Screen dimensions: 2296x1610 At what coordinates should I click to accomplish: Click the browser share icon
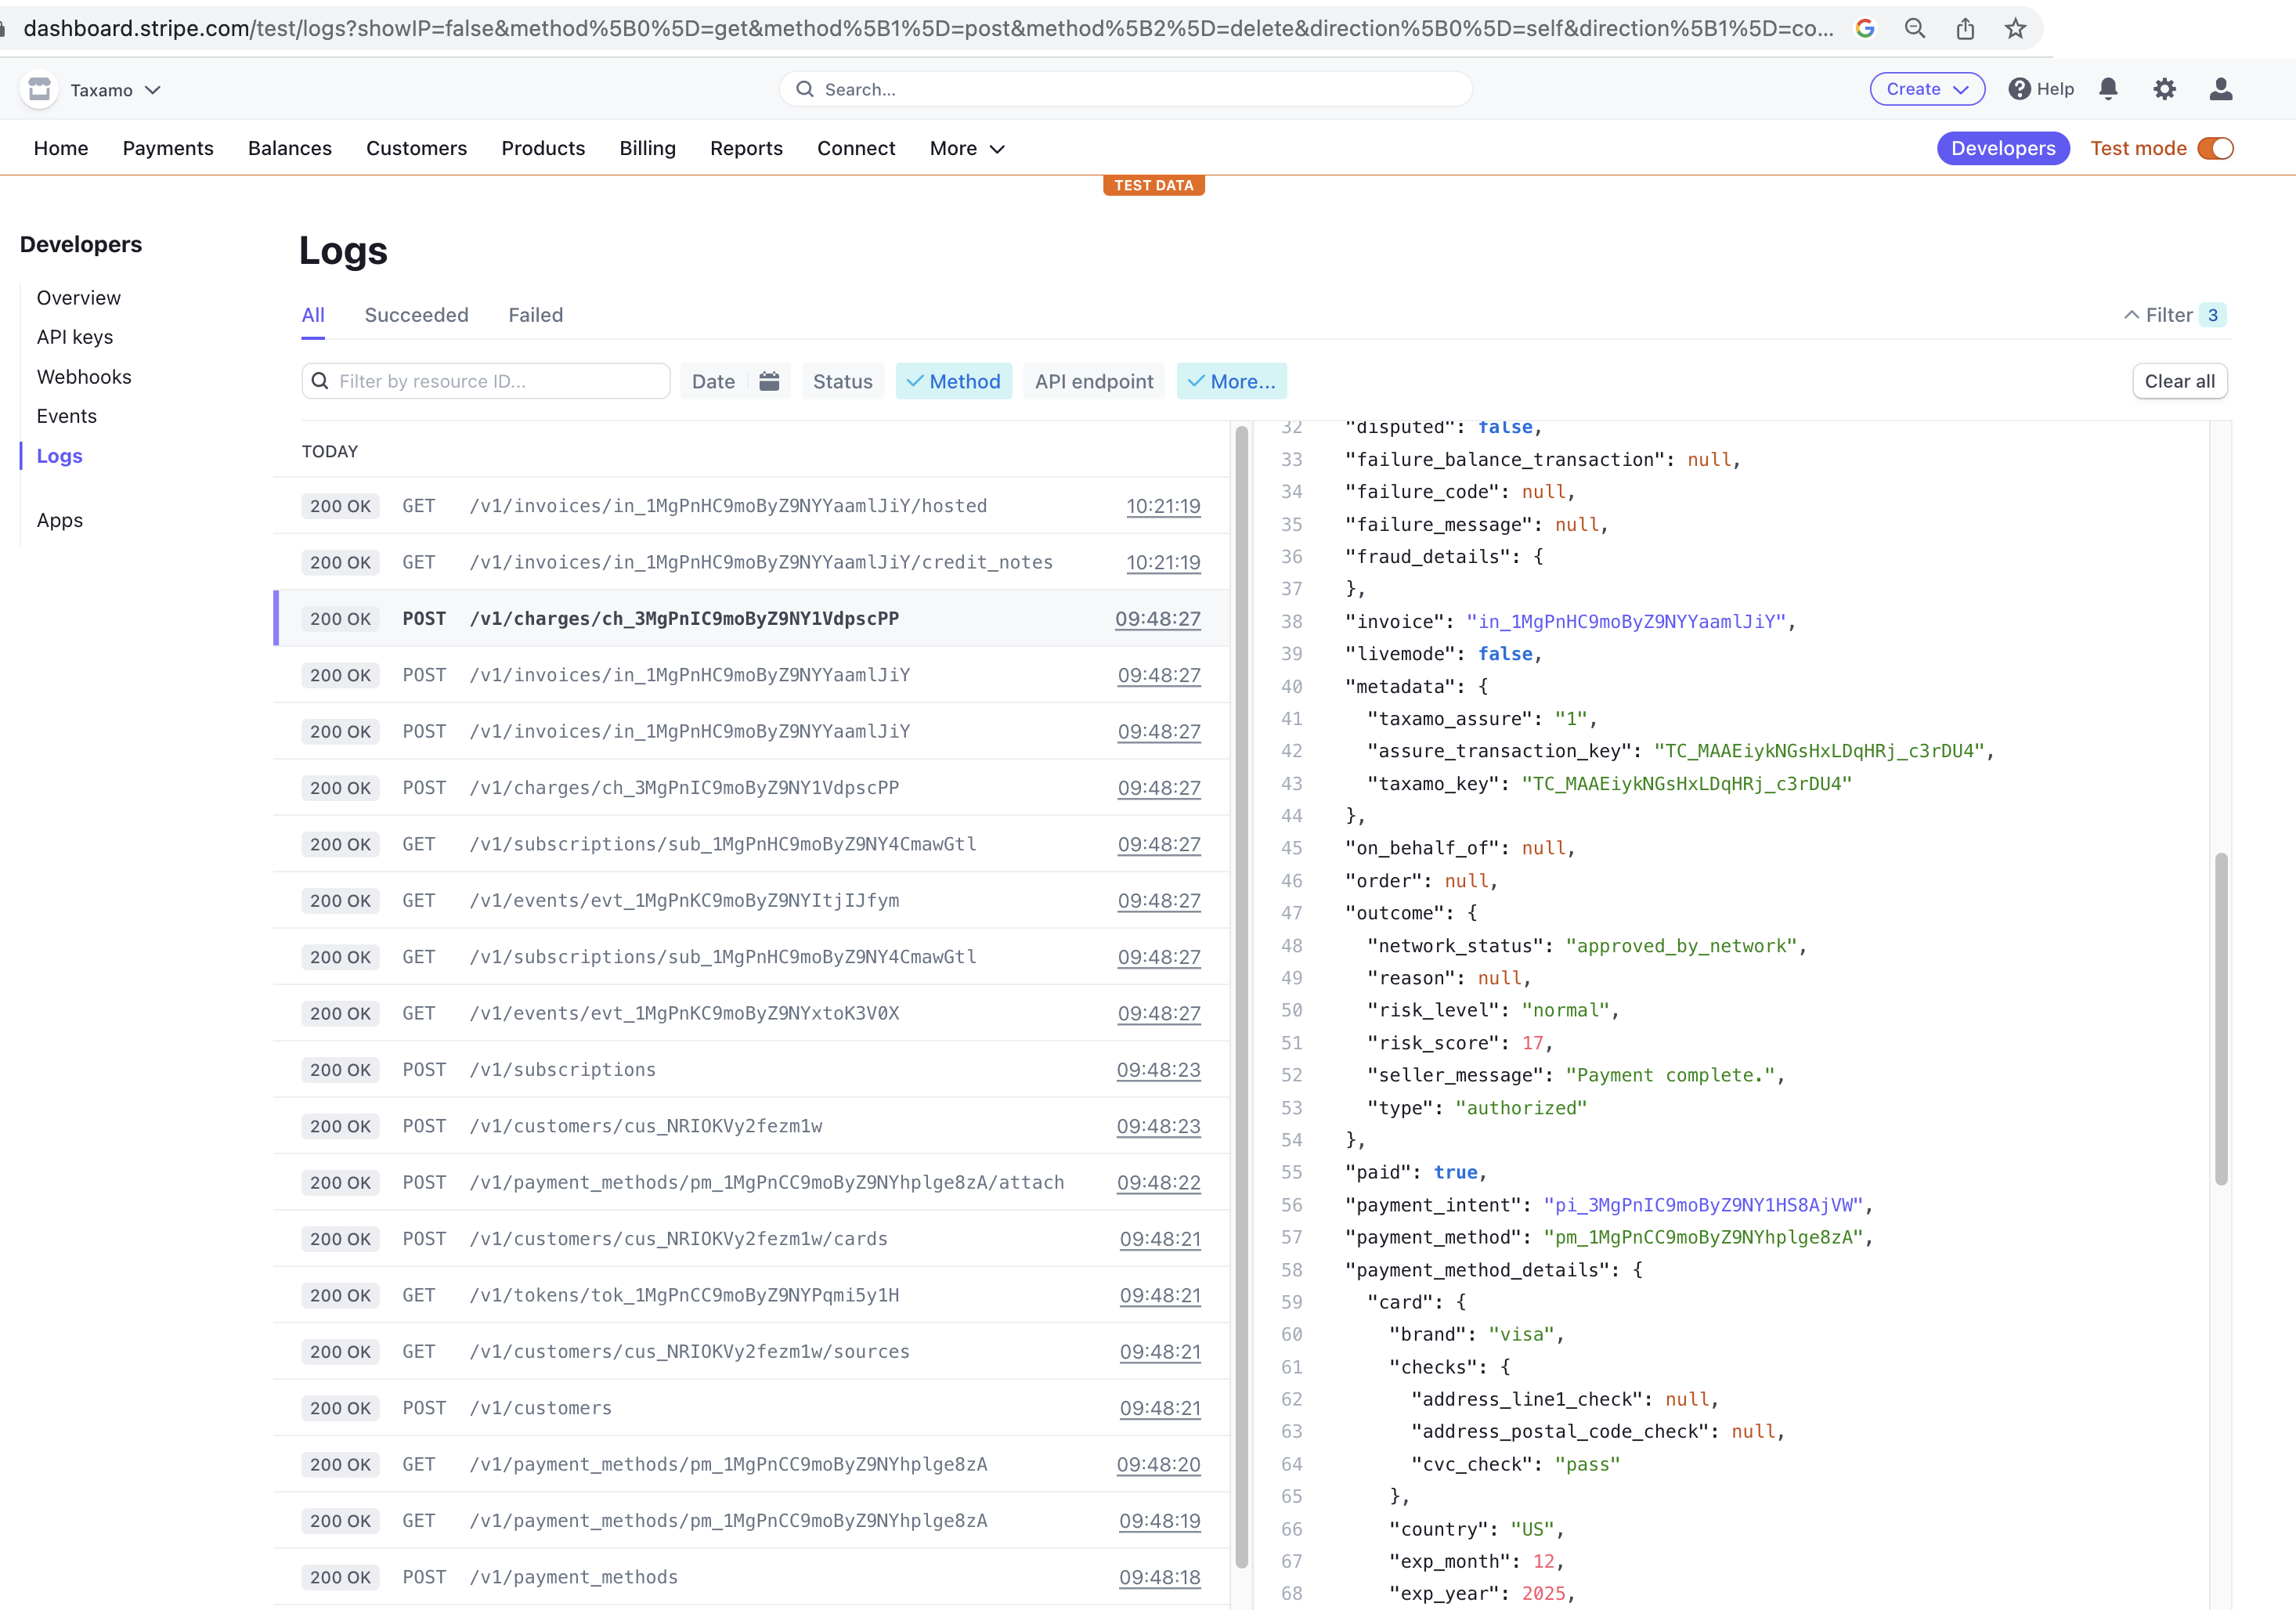pyautogui.click(x=1965, y=28)
